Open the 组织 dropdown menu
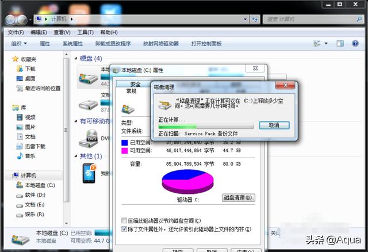This screenshot has height=252, width=368. pyautogui.click(x=19, y=44)
